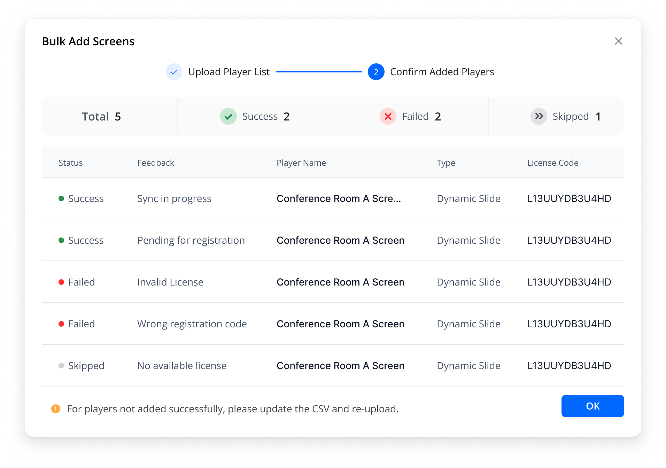
Task: Click player name in No available license row
Action: click(340, 366)
